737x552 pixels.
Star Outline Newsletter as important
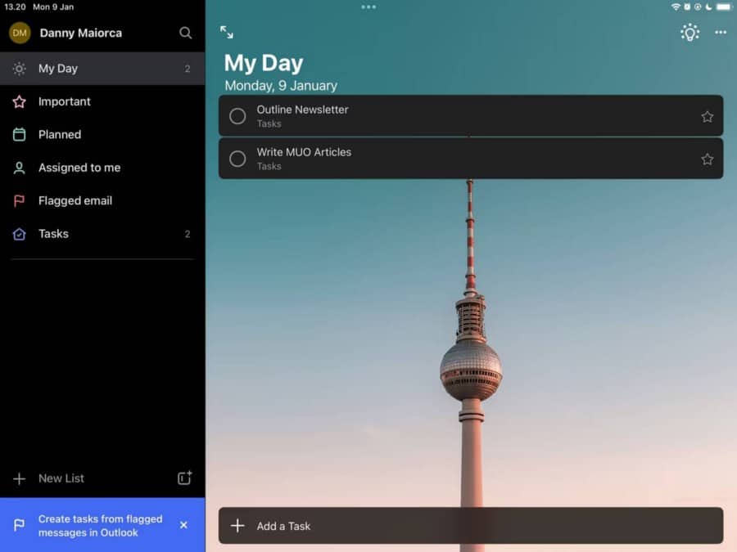pos(707,116)
